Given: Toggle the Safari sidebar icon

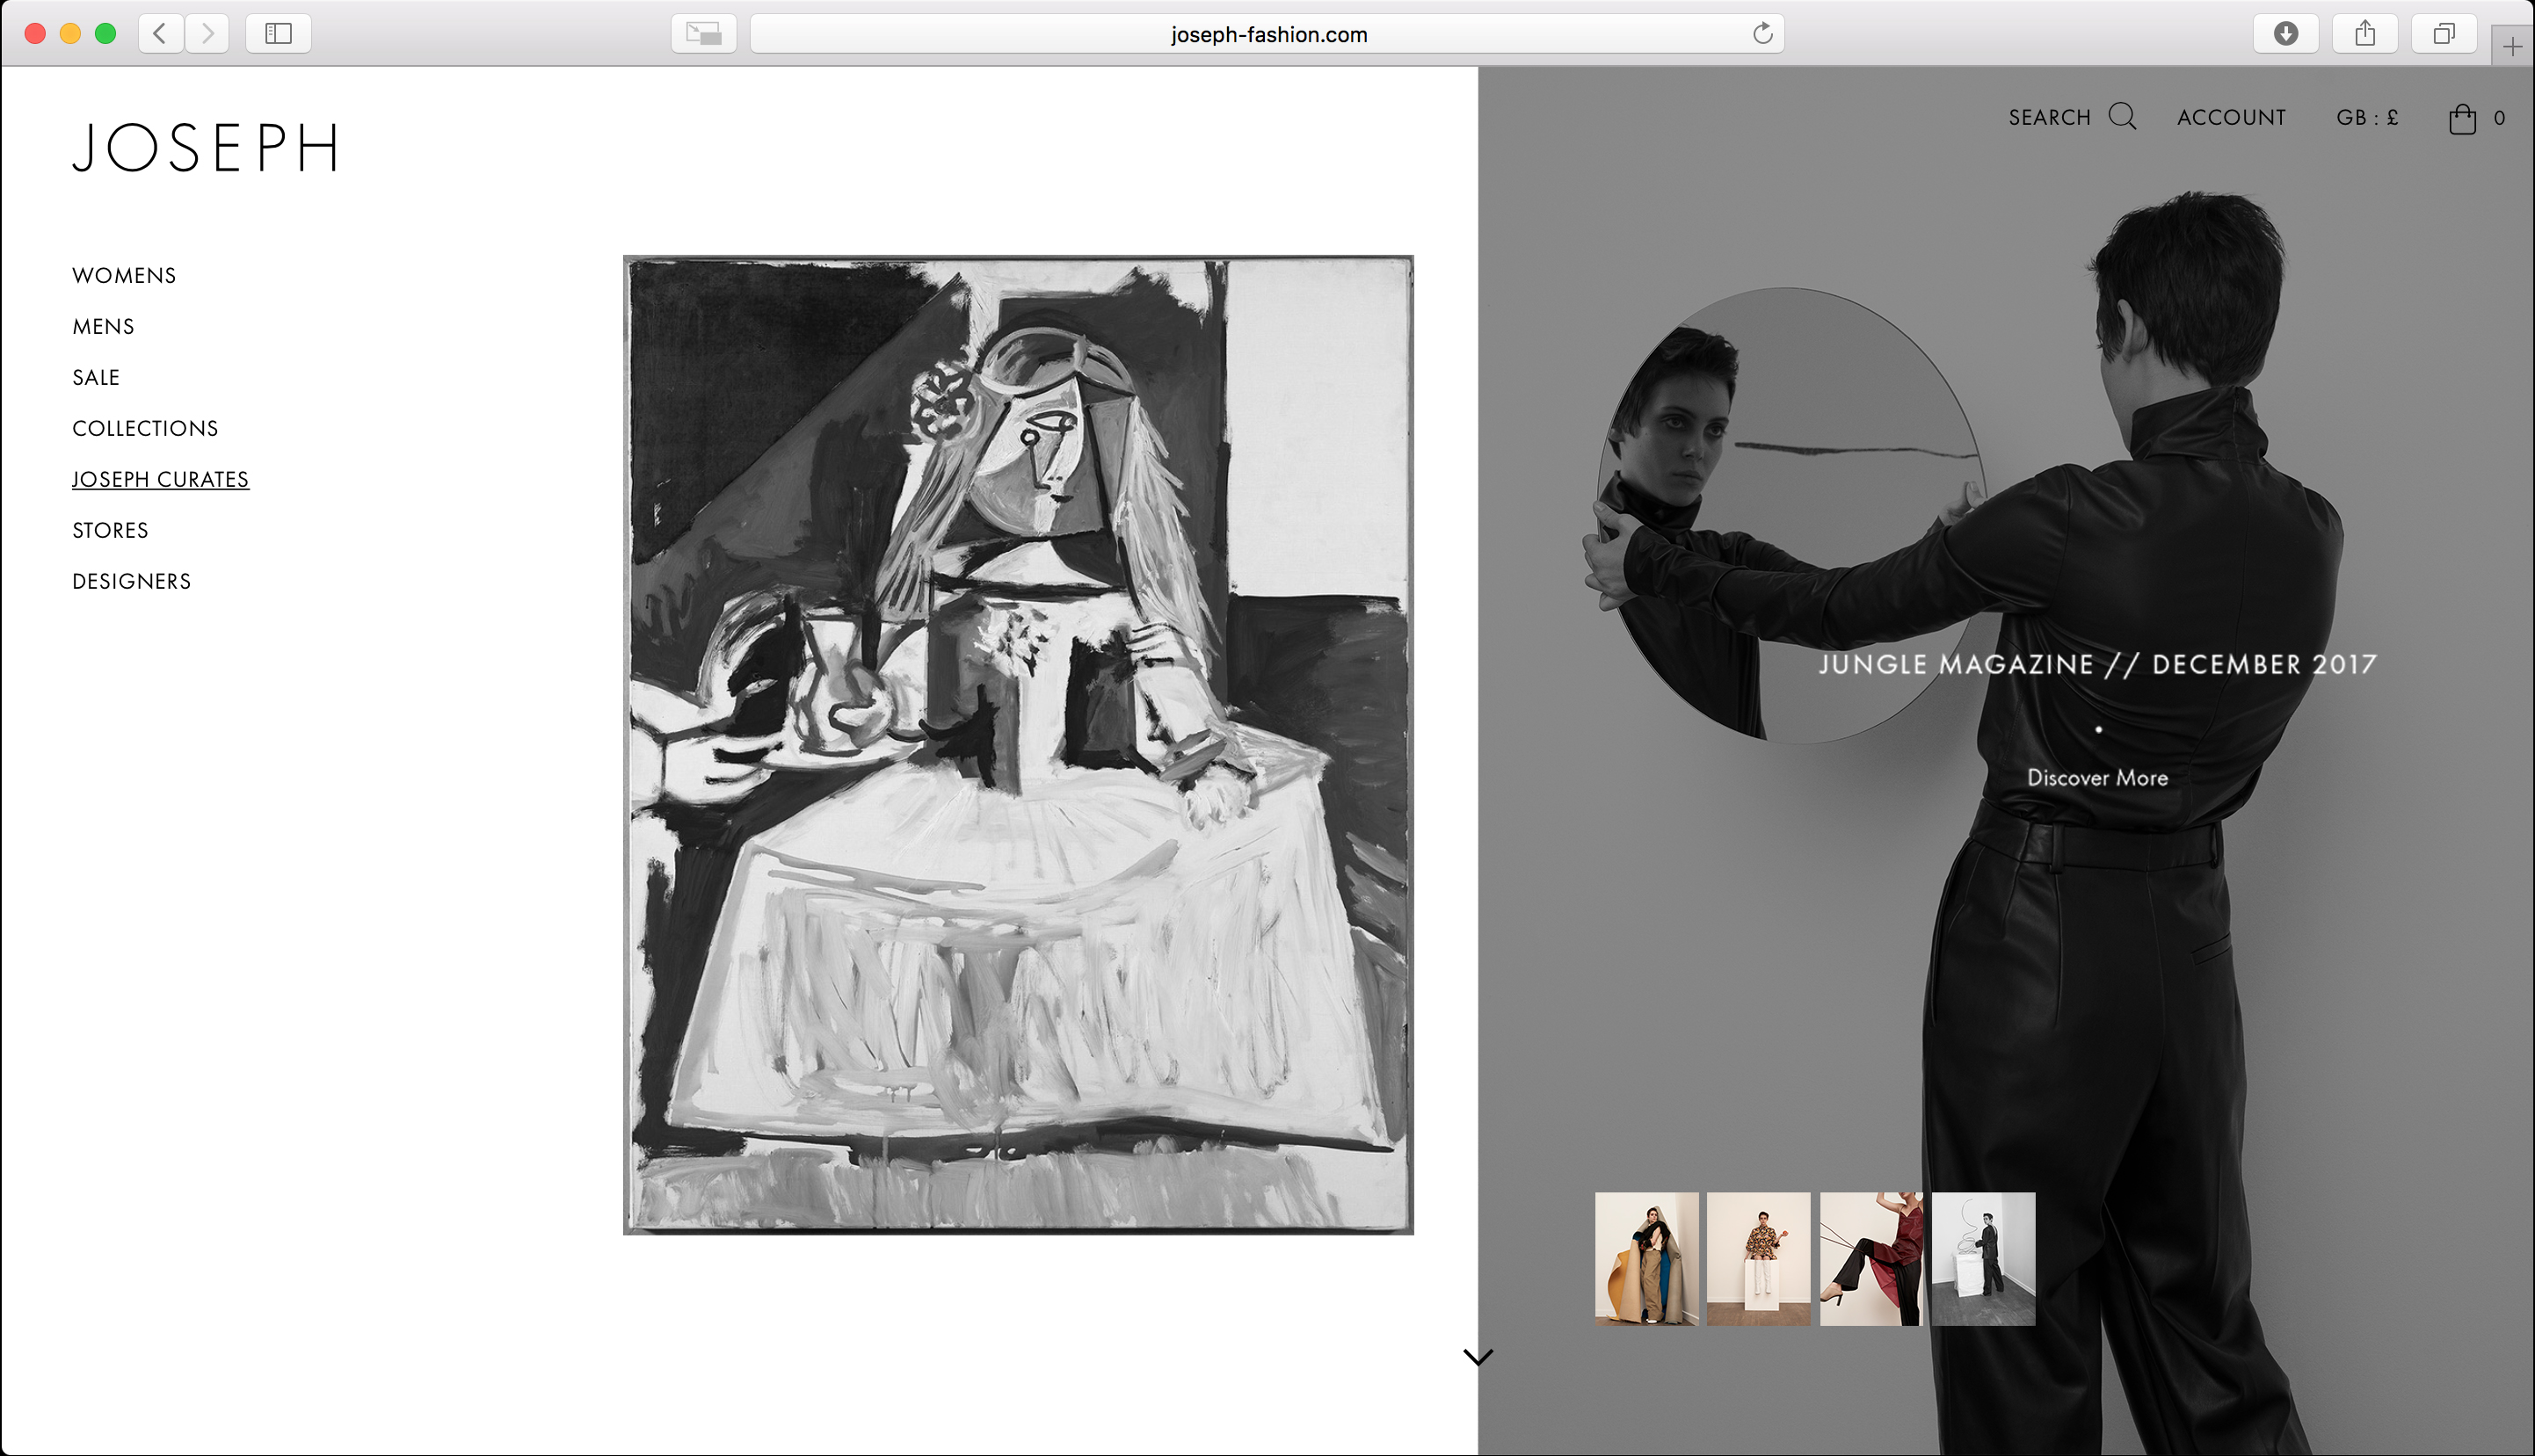Looking at the screenshot, I should [278, 34].
